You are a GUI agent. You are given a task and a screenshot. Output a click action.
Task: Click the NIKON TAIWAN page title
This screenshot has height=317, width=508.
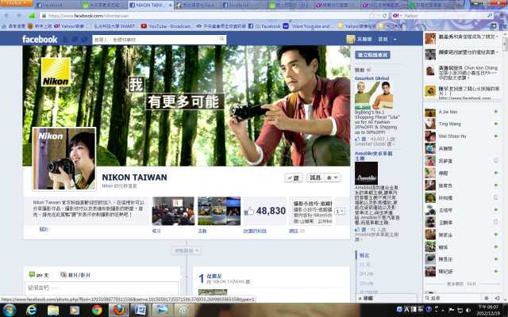pos(134,178)
